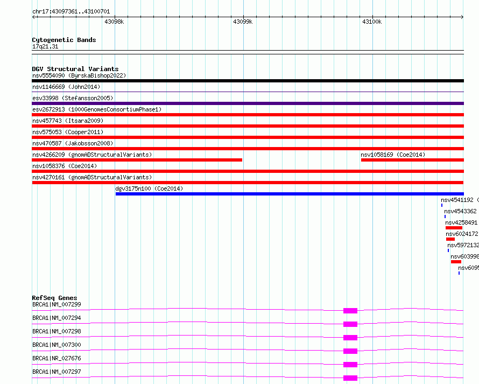Select the DGV Structural Variants track heading
Screen dimensions: 479x384
tap(75, 69)
